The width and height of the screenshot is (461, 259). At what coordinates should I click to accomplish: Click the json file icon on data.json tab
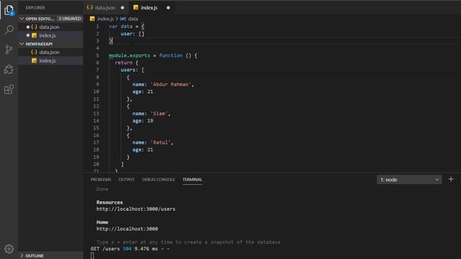(x=90, y=7)
